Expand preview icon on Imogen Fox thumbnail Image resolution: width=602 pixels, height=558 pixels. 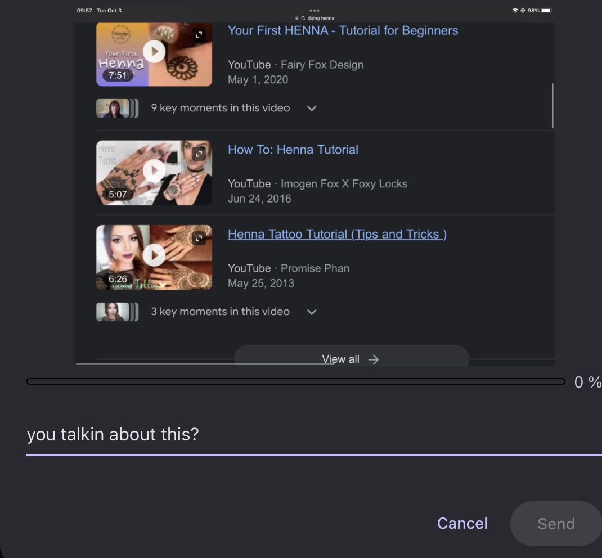click(x=199, y=154)
